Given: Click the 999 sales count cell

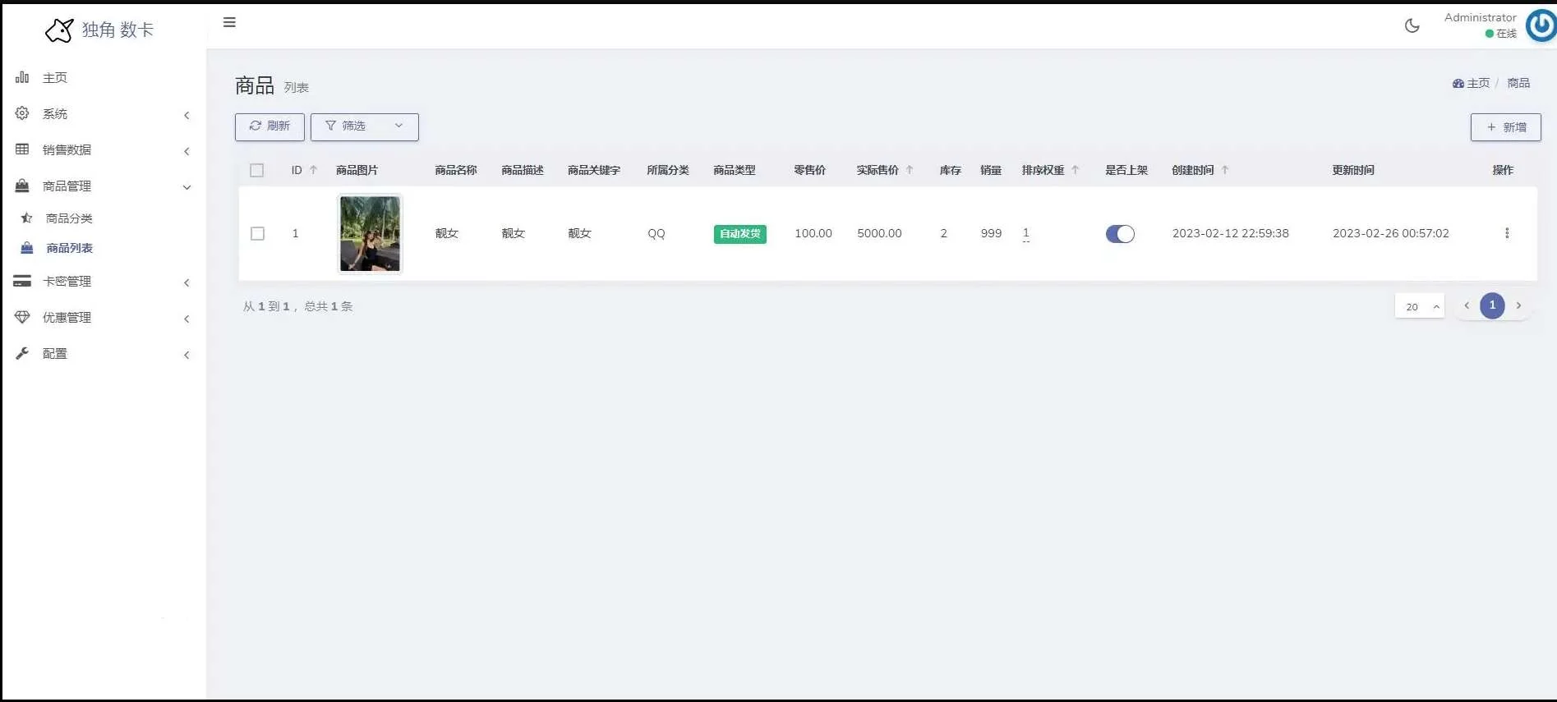Looking at the screenshot, I should coord(991,233).
